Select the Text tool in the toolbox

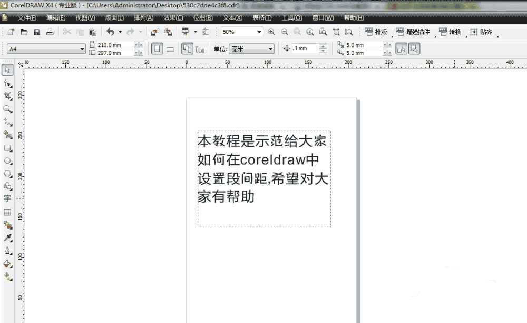coord(7,199)
